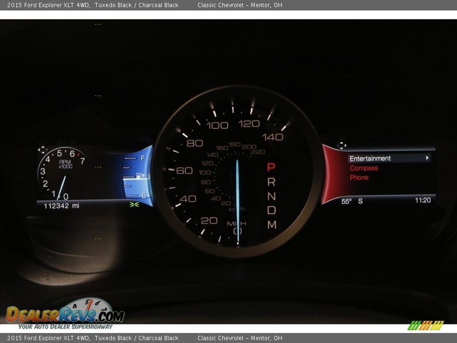The height and width of the screenshot is (343, 457).
Task: Open the Phone menu entry
Action: point(359,178)
